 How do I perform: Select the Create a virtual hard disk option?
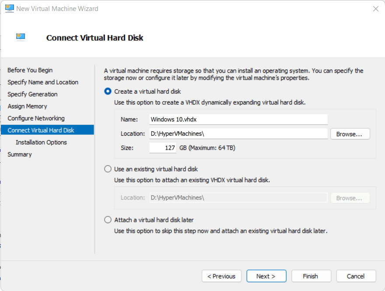[105, 91]
